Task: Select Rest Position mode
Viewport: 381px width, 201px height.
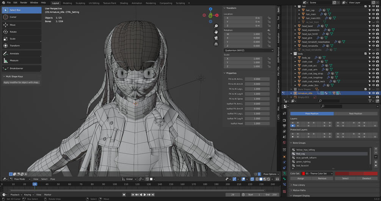Action: point(355,113)
